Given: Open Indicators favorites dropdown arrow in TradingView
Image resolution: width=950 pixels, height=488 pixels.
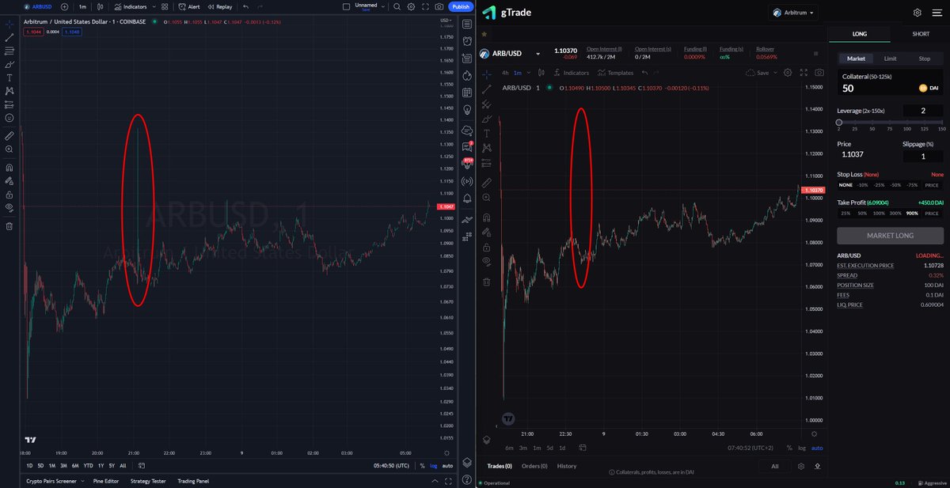Looking at the screenshot, I should tap(154, 6).
